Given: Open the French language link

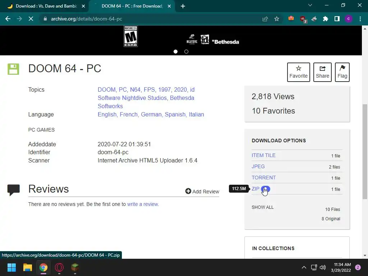Looking at the screenshot, I should click(x=129, y=115).
